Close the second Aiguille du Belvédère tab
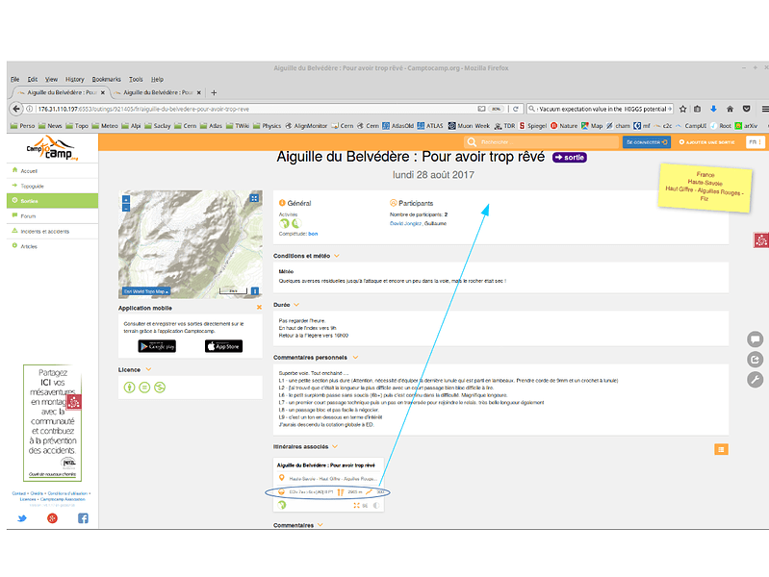 click(198, 92)
